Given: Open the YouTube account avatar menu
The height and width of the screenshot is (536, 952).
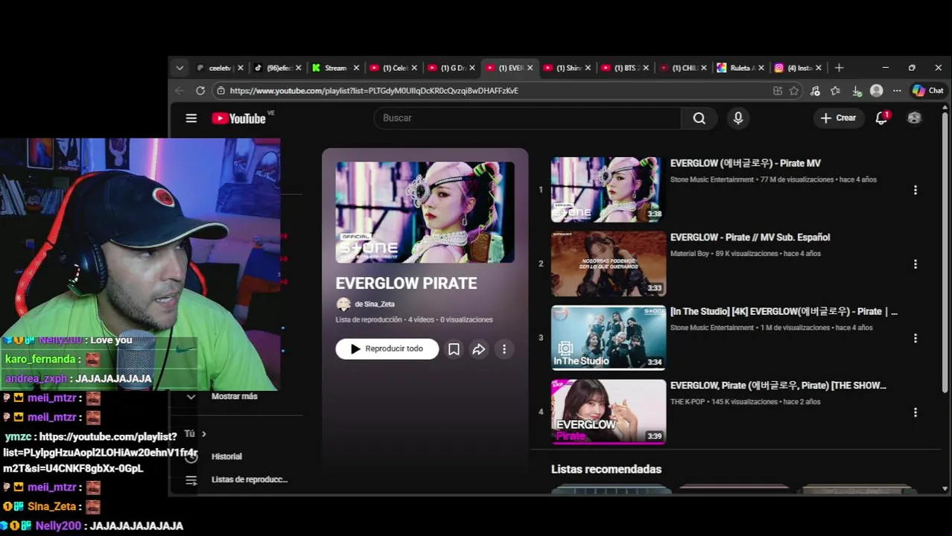Looking at the screenshot, I should pyautogui.click(x=914, y=118).
